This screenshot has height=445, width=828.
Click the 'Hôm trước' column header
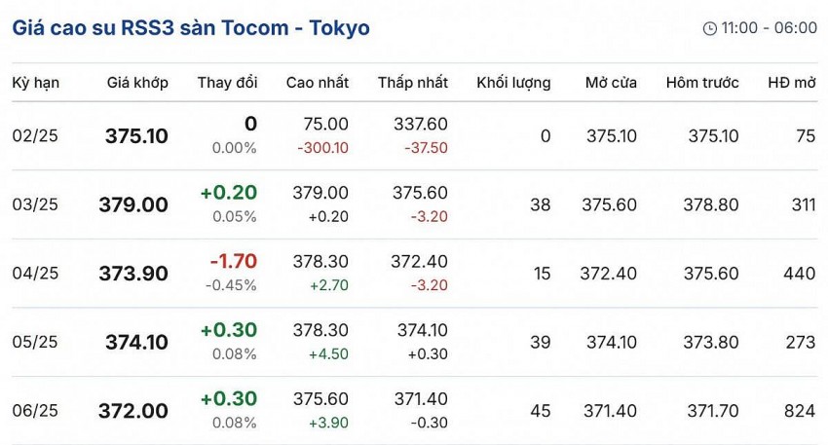[702, 83]
